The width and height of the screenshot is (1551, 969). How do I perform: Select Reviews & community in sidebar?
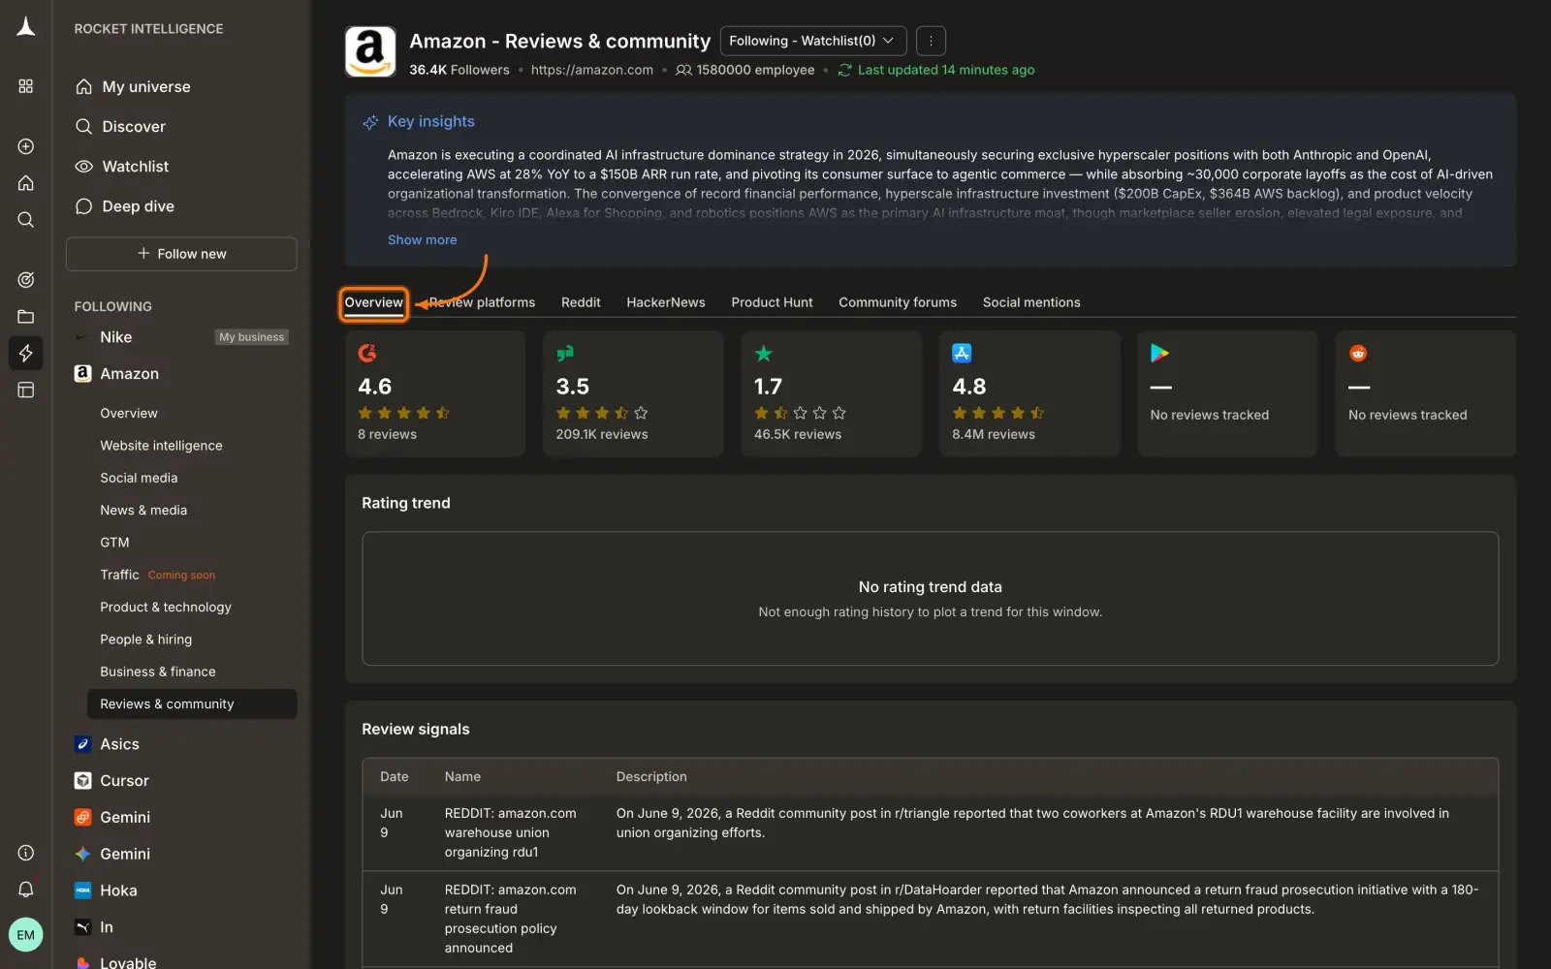[192, 704]
